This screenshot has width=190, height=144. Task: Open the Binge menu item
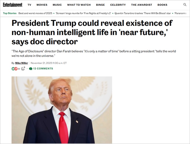[100, 5]
